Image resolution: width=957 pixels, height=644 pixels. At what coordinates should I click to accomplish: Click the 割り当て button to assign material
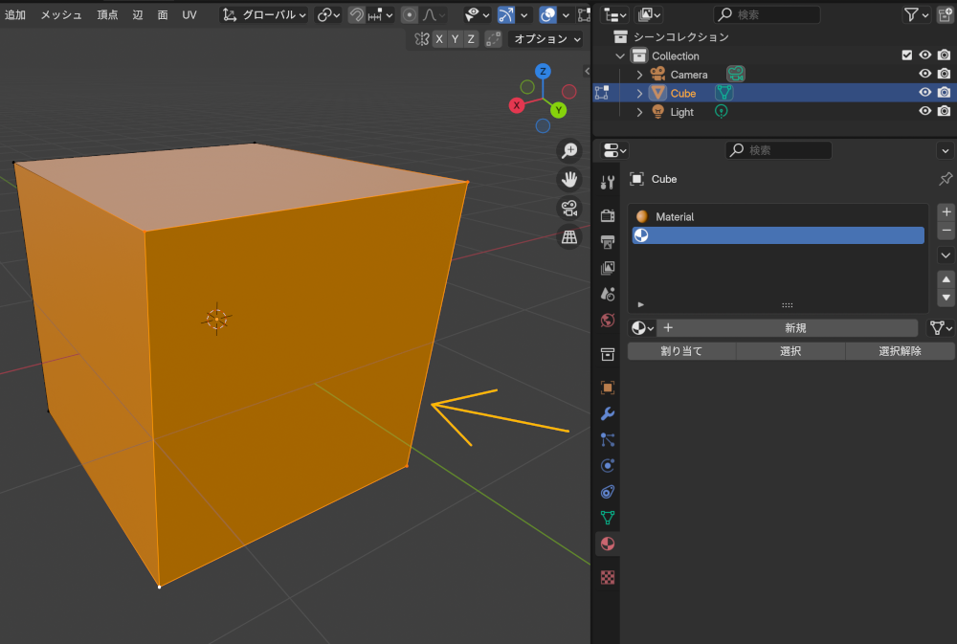click(x=681, y=351)
